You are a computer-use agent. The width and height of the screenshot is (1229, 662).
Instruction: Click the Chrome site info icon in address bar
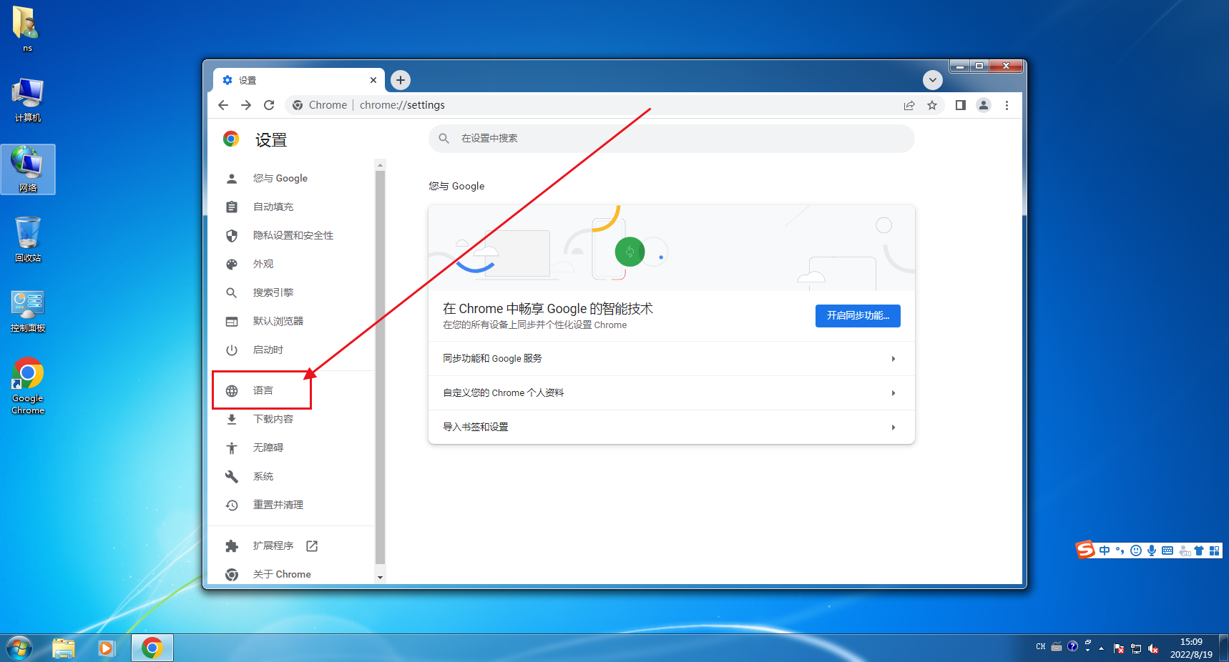pyautogui.click(x=298, y=105)
